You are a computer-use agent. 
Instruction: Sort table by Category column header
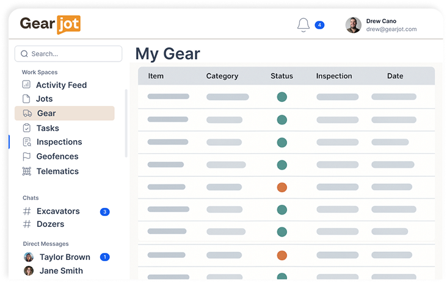coord(222,76)
